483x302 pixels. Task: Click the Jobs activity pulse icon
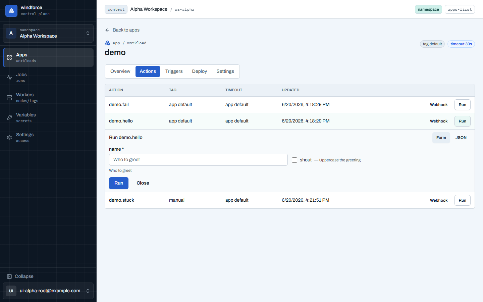click(x=9, y=78)
